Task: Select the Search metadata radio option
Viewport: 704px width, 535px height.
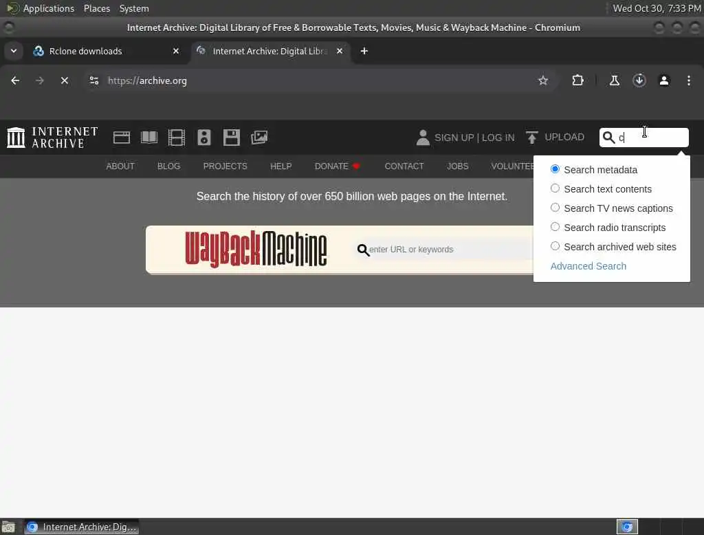Action: coord(555,169)
